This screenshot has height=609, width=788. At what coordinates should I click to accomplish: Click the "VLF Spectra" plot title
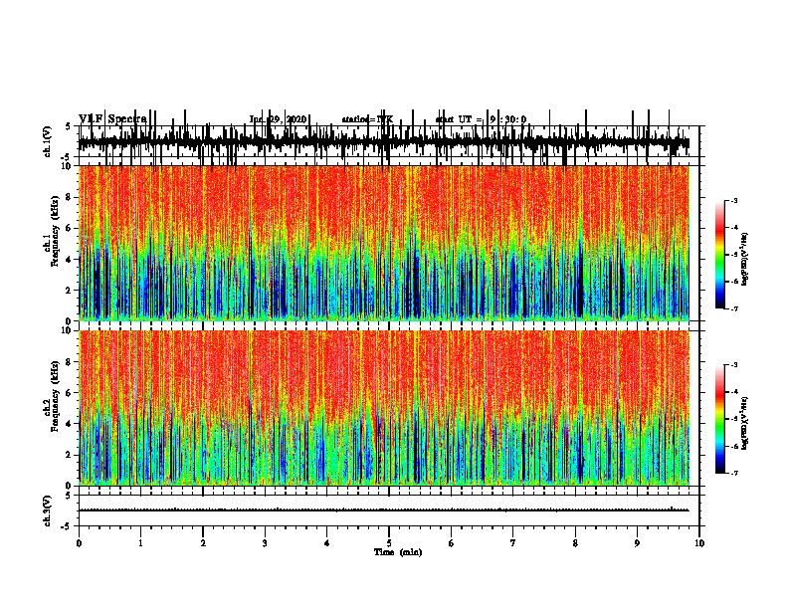click(x=112, y=119)
